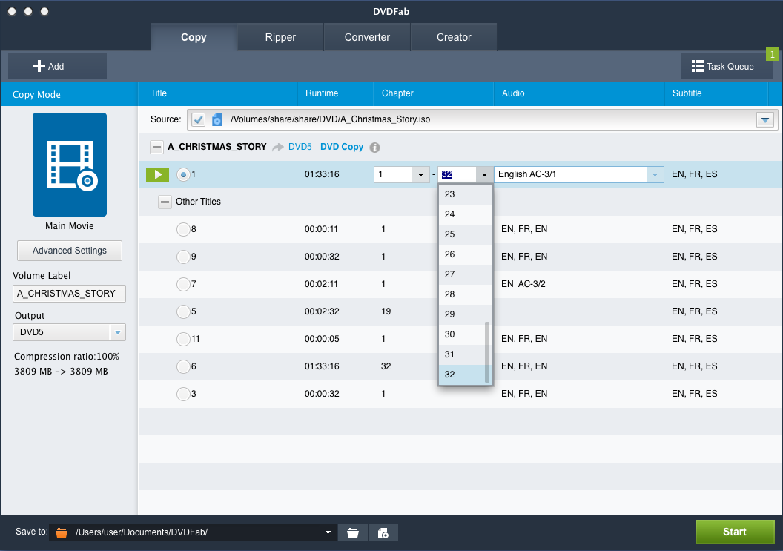Click the Advanced Settings button

(70, 251)
